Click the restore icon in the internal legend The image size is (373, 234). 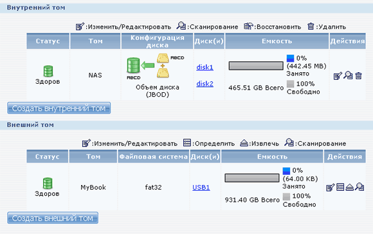[x=249, y=26]
